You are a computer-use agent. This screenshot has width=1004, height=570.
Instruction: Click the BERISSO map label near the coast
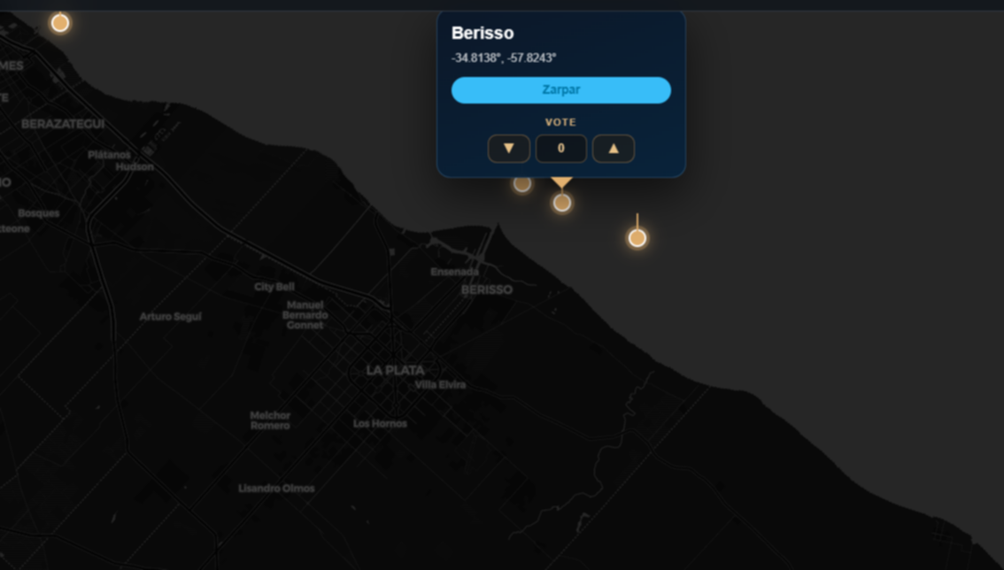486,289
